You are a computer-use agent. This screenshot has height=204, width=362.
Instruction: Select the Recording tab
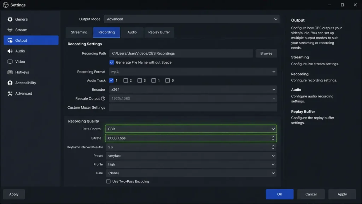pyautogui.click(x=106, y=32)
